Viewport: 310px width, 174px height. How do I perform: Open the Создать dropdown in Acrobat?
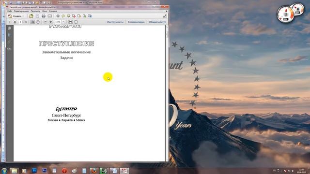[16, 16]
